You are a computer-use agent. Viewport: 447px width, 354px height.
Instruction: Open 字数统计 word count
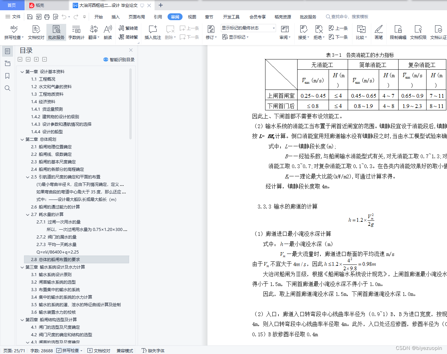click(76, 32)
